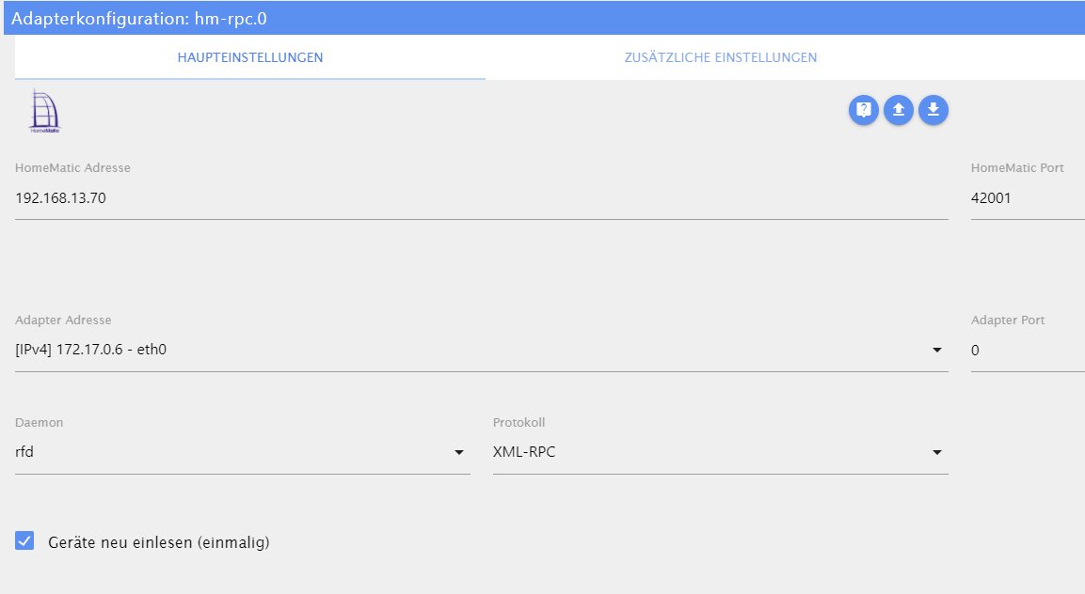Select the '[IPv4] 172.17.0.6 - eth0' value
The width and height of the screenshot is (1085, 594).
[90, 350]
